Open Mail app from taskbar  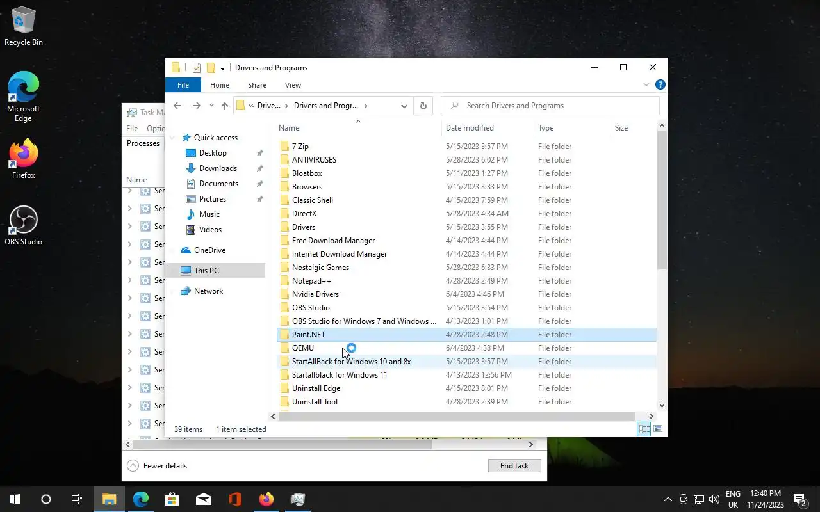tap(204, 499)
